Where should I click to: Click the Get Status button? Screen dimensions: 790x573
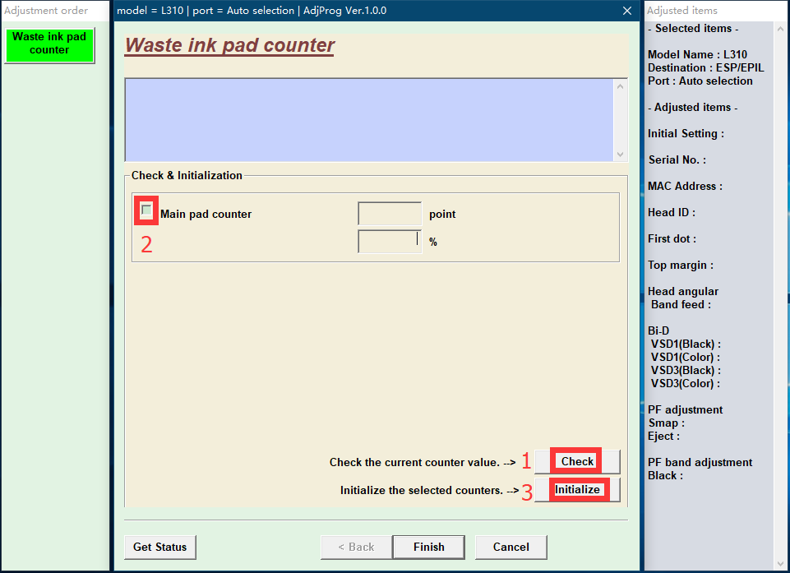coord(160,547)
